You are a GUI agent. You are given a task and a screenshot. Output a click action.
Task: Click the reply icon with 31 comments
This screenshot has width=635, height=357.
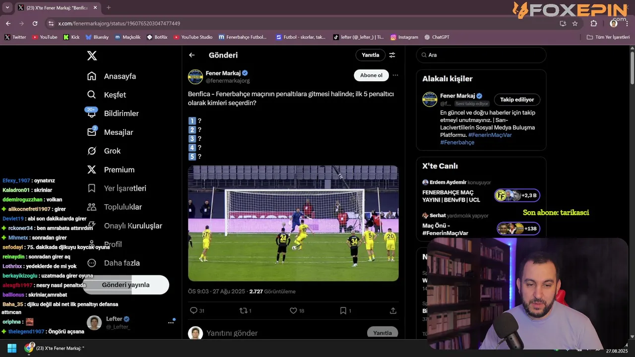tap(194, 310)
